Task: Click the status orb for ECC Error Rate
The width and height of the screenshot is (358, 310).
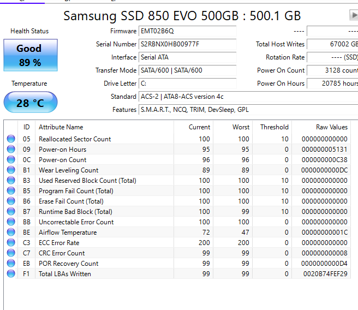Action: coord(11,242)
